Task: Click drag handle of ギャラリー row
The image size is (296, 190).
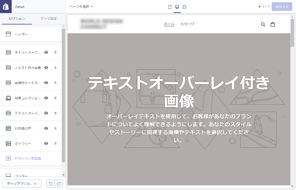Action: click(56, 144)
